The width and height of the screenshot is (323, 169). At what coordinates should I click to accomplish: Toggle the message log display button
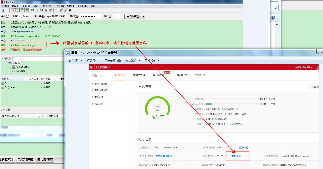pos(13,10)
